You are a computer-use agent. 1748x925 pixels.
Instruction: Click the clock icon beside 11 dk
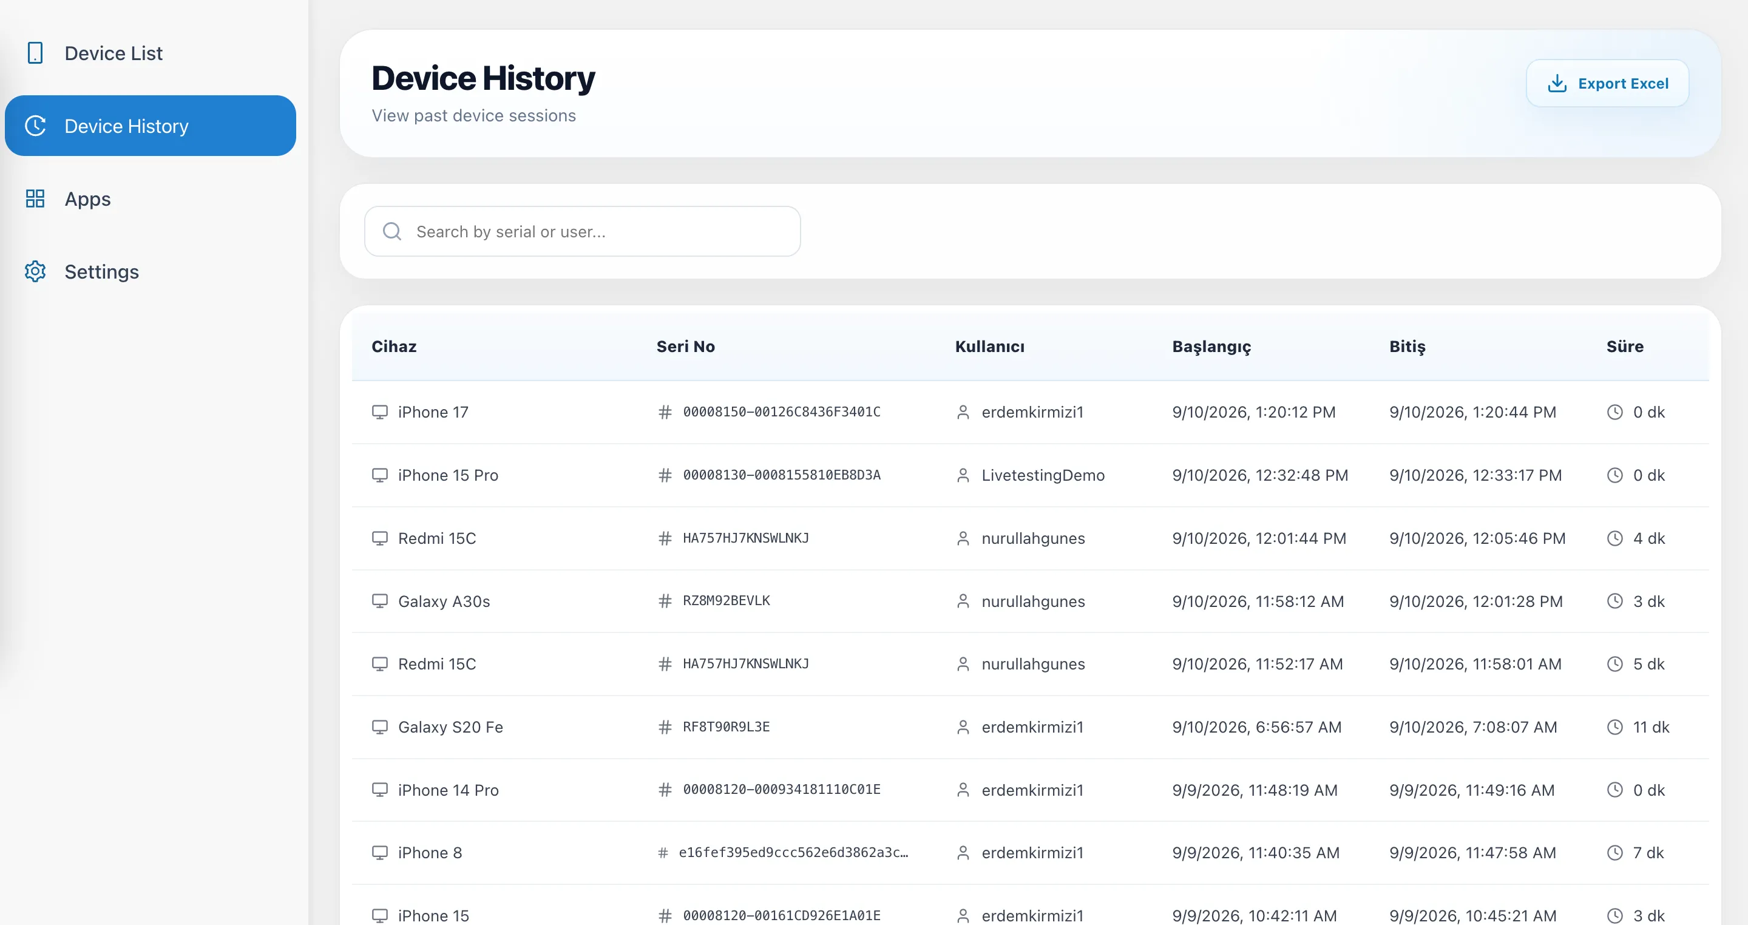(1615, 727)
